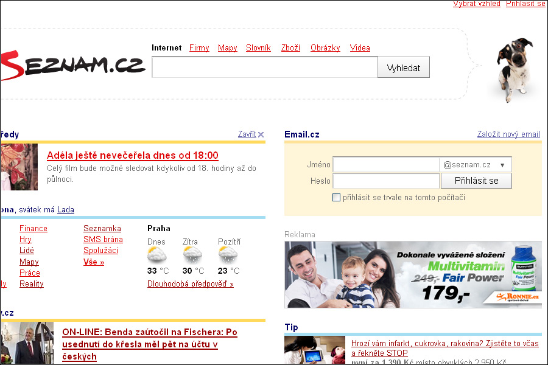The height and width of the screenshot is (365, 548).
Task: Open the Adéla film thumbnail
Action: click(19, 167)
